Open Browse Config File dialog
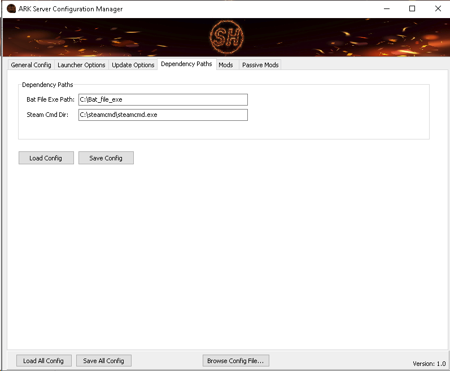The height and width of the screenshot is (371, 450). coord(235,361)
